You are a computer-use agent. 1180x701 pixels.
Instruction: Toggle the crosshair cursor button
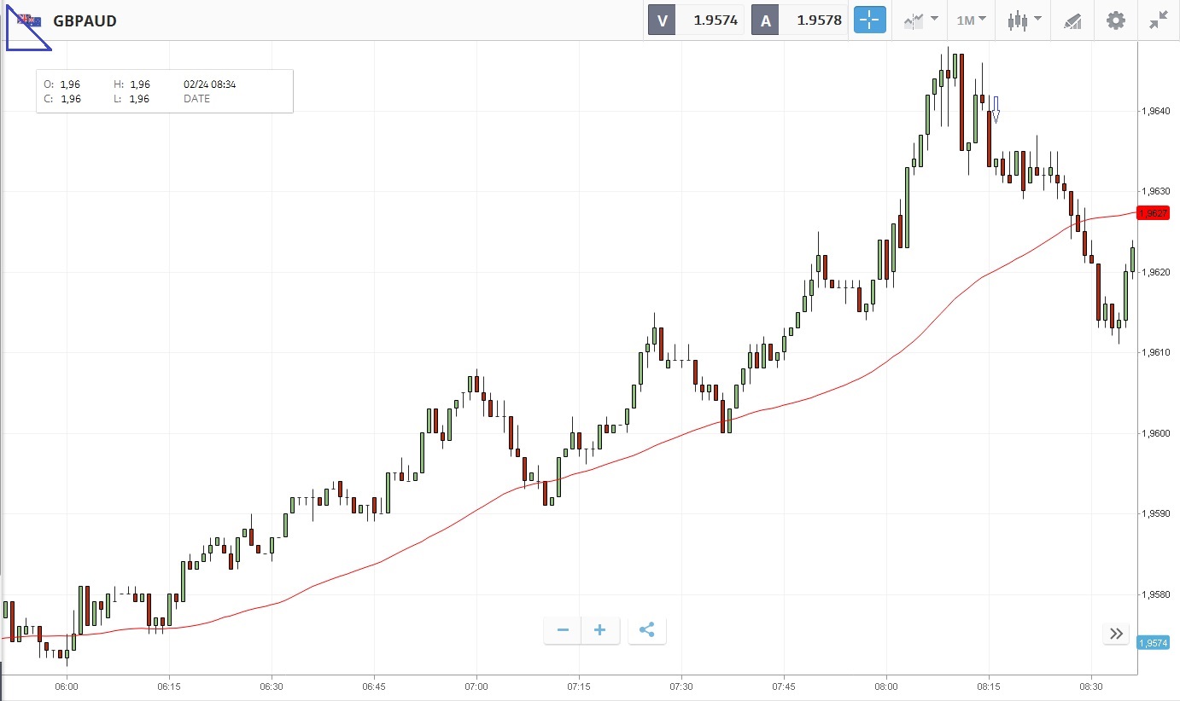pyautogui.click(x=870, y=20)
